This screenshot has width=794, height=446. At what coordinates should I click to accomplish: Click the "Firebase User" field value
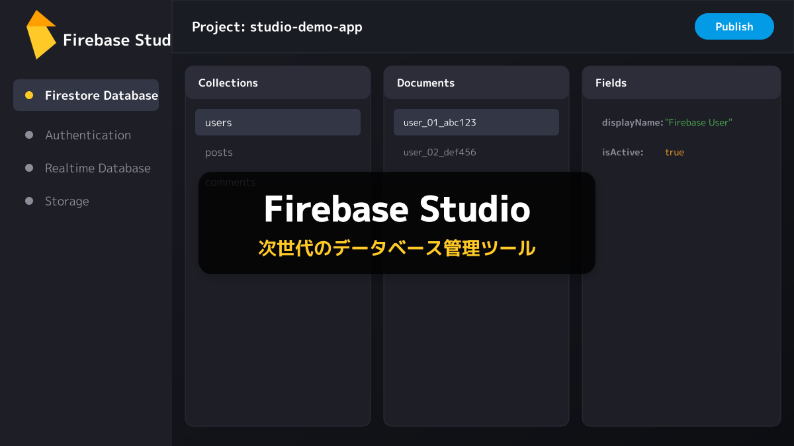pos(699,122)
